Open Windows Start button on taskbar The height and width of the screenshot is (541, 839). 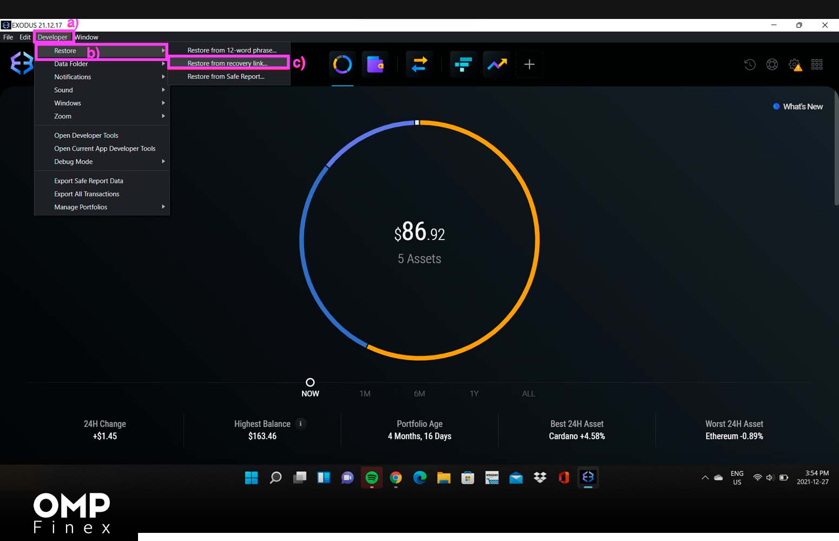coord(251,478)
